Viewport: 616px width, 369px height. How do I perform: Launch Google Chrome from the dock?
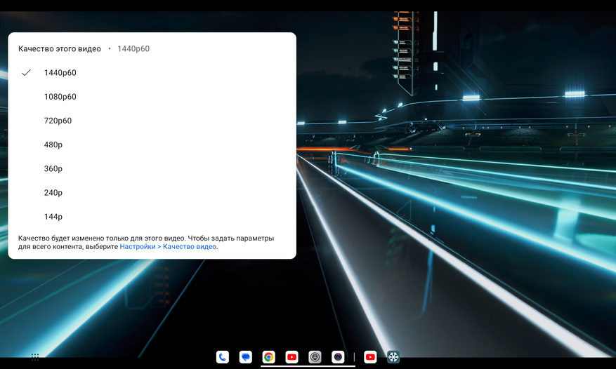(268, 357)
